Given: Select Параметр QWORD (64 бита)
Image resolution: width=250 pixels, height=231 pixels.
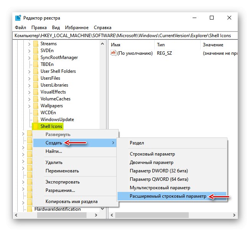Looking at the screenshot, I should pyautogui.click(x=172, y=179).
